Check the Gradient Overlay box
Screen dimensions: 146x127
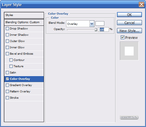click(x=7, y=85)
